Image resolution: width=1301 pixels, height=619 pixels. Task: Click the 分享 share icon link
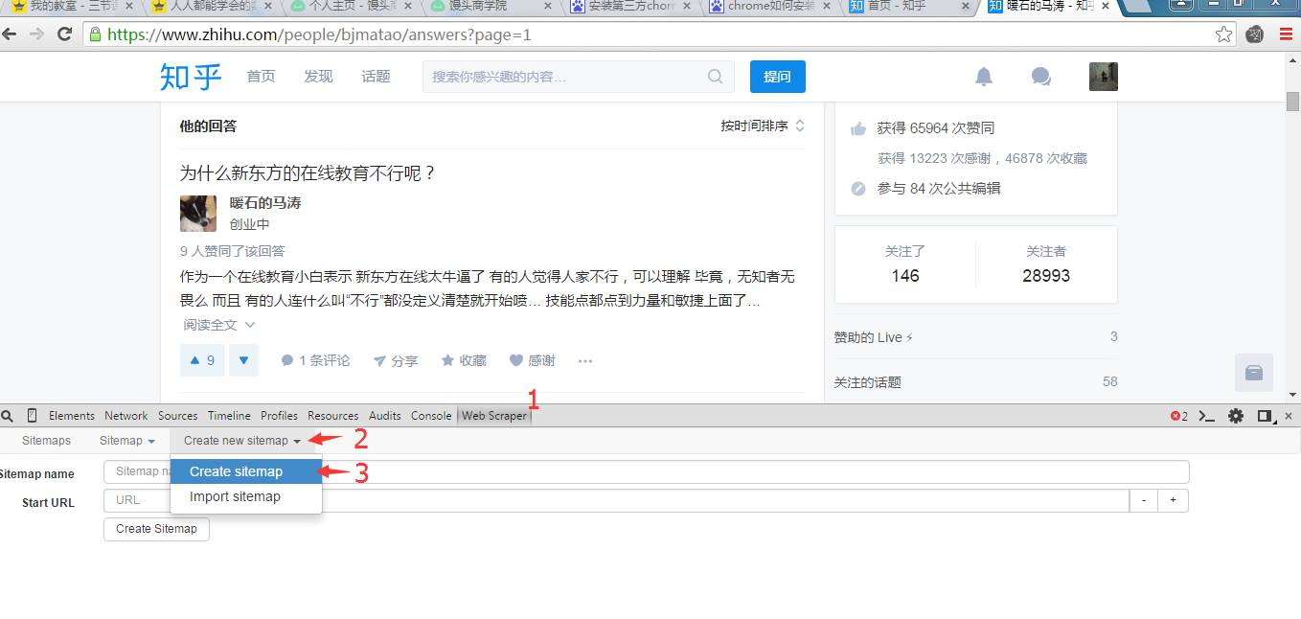(396, 361)
